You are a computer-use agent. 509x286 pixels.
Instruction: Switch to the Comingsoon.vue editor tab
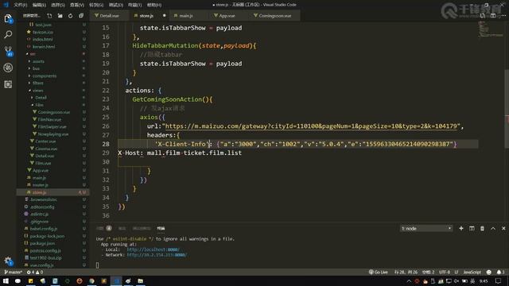pos(274,16)
